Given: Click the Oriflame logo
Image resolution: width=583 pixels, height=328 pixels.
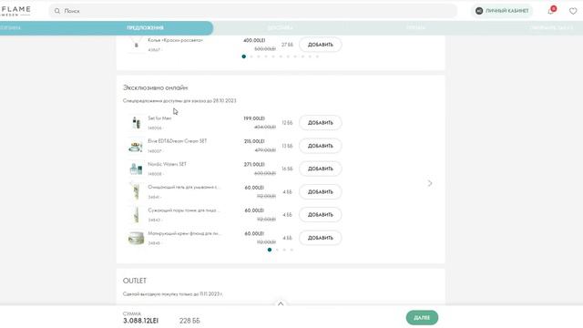Looking at the screenshot, I should [15, 10].
